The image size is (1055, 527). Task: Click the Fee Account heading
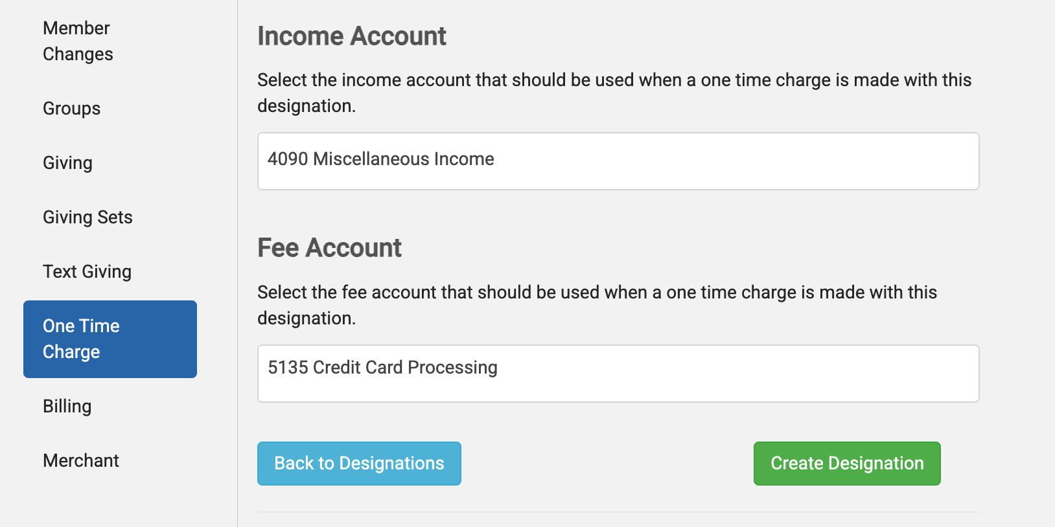coord(329,248)
